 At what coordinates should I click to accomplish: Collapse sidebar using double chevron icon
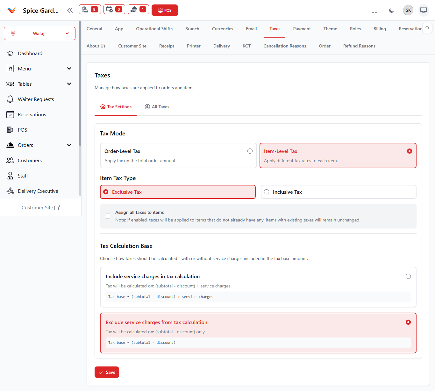[70, 10]
